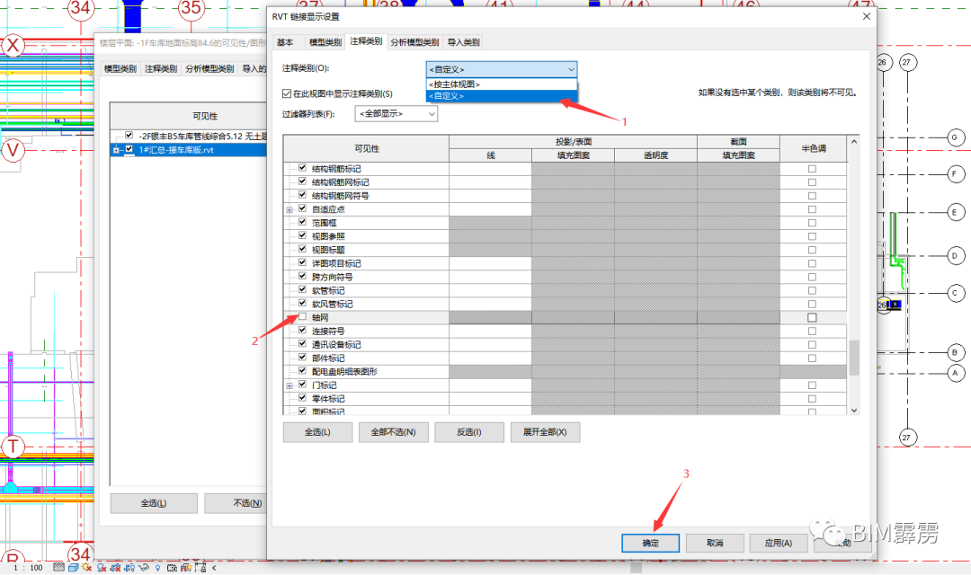Switch to 分析模型类别 tab in RVT dialog
Image resolution: width=971 pixels, height=575 pixels.
pyautogui.click(x=414, y=42)
